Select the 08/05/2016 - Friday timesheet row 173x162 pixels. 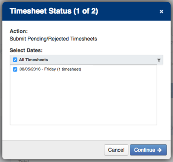[84, 69]
